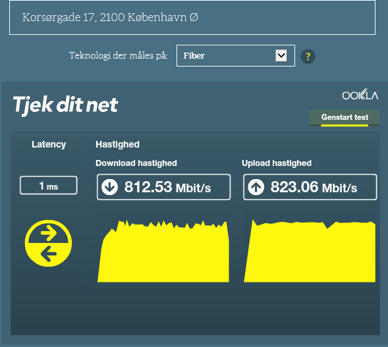Open the Fiber technology dropdown
The height and width of the screenshot is (347, 388).
tap(236, 56)
